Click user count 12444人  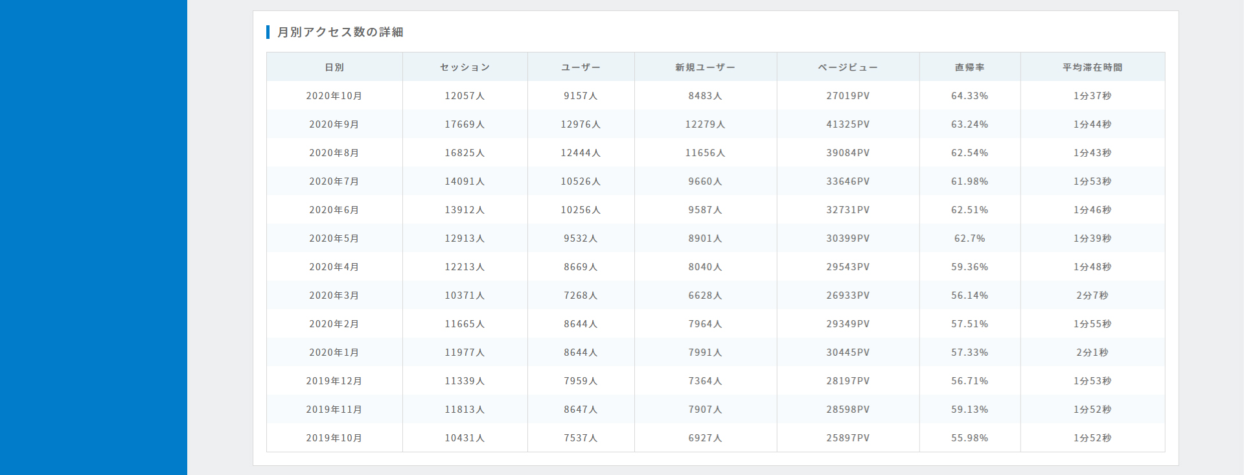tap(581, 153)
